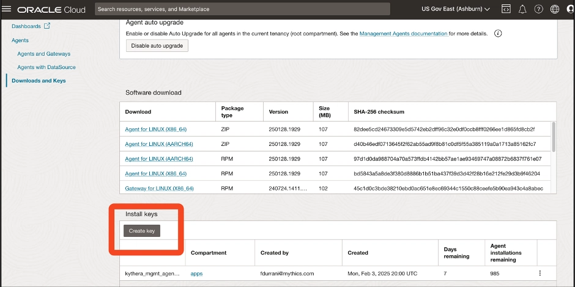This screenshot has height=287, width=575.
Task: Open the Management Agents documentation link
Action: click(x=403, y=34)
